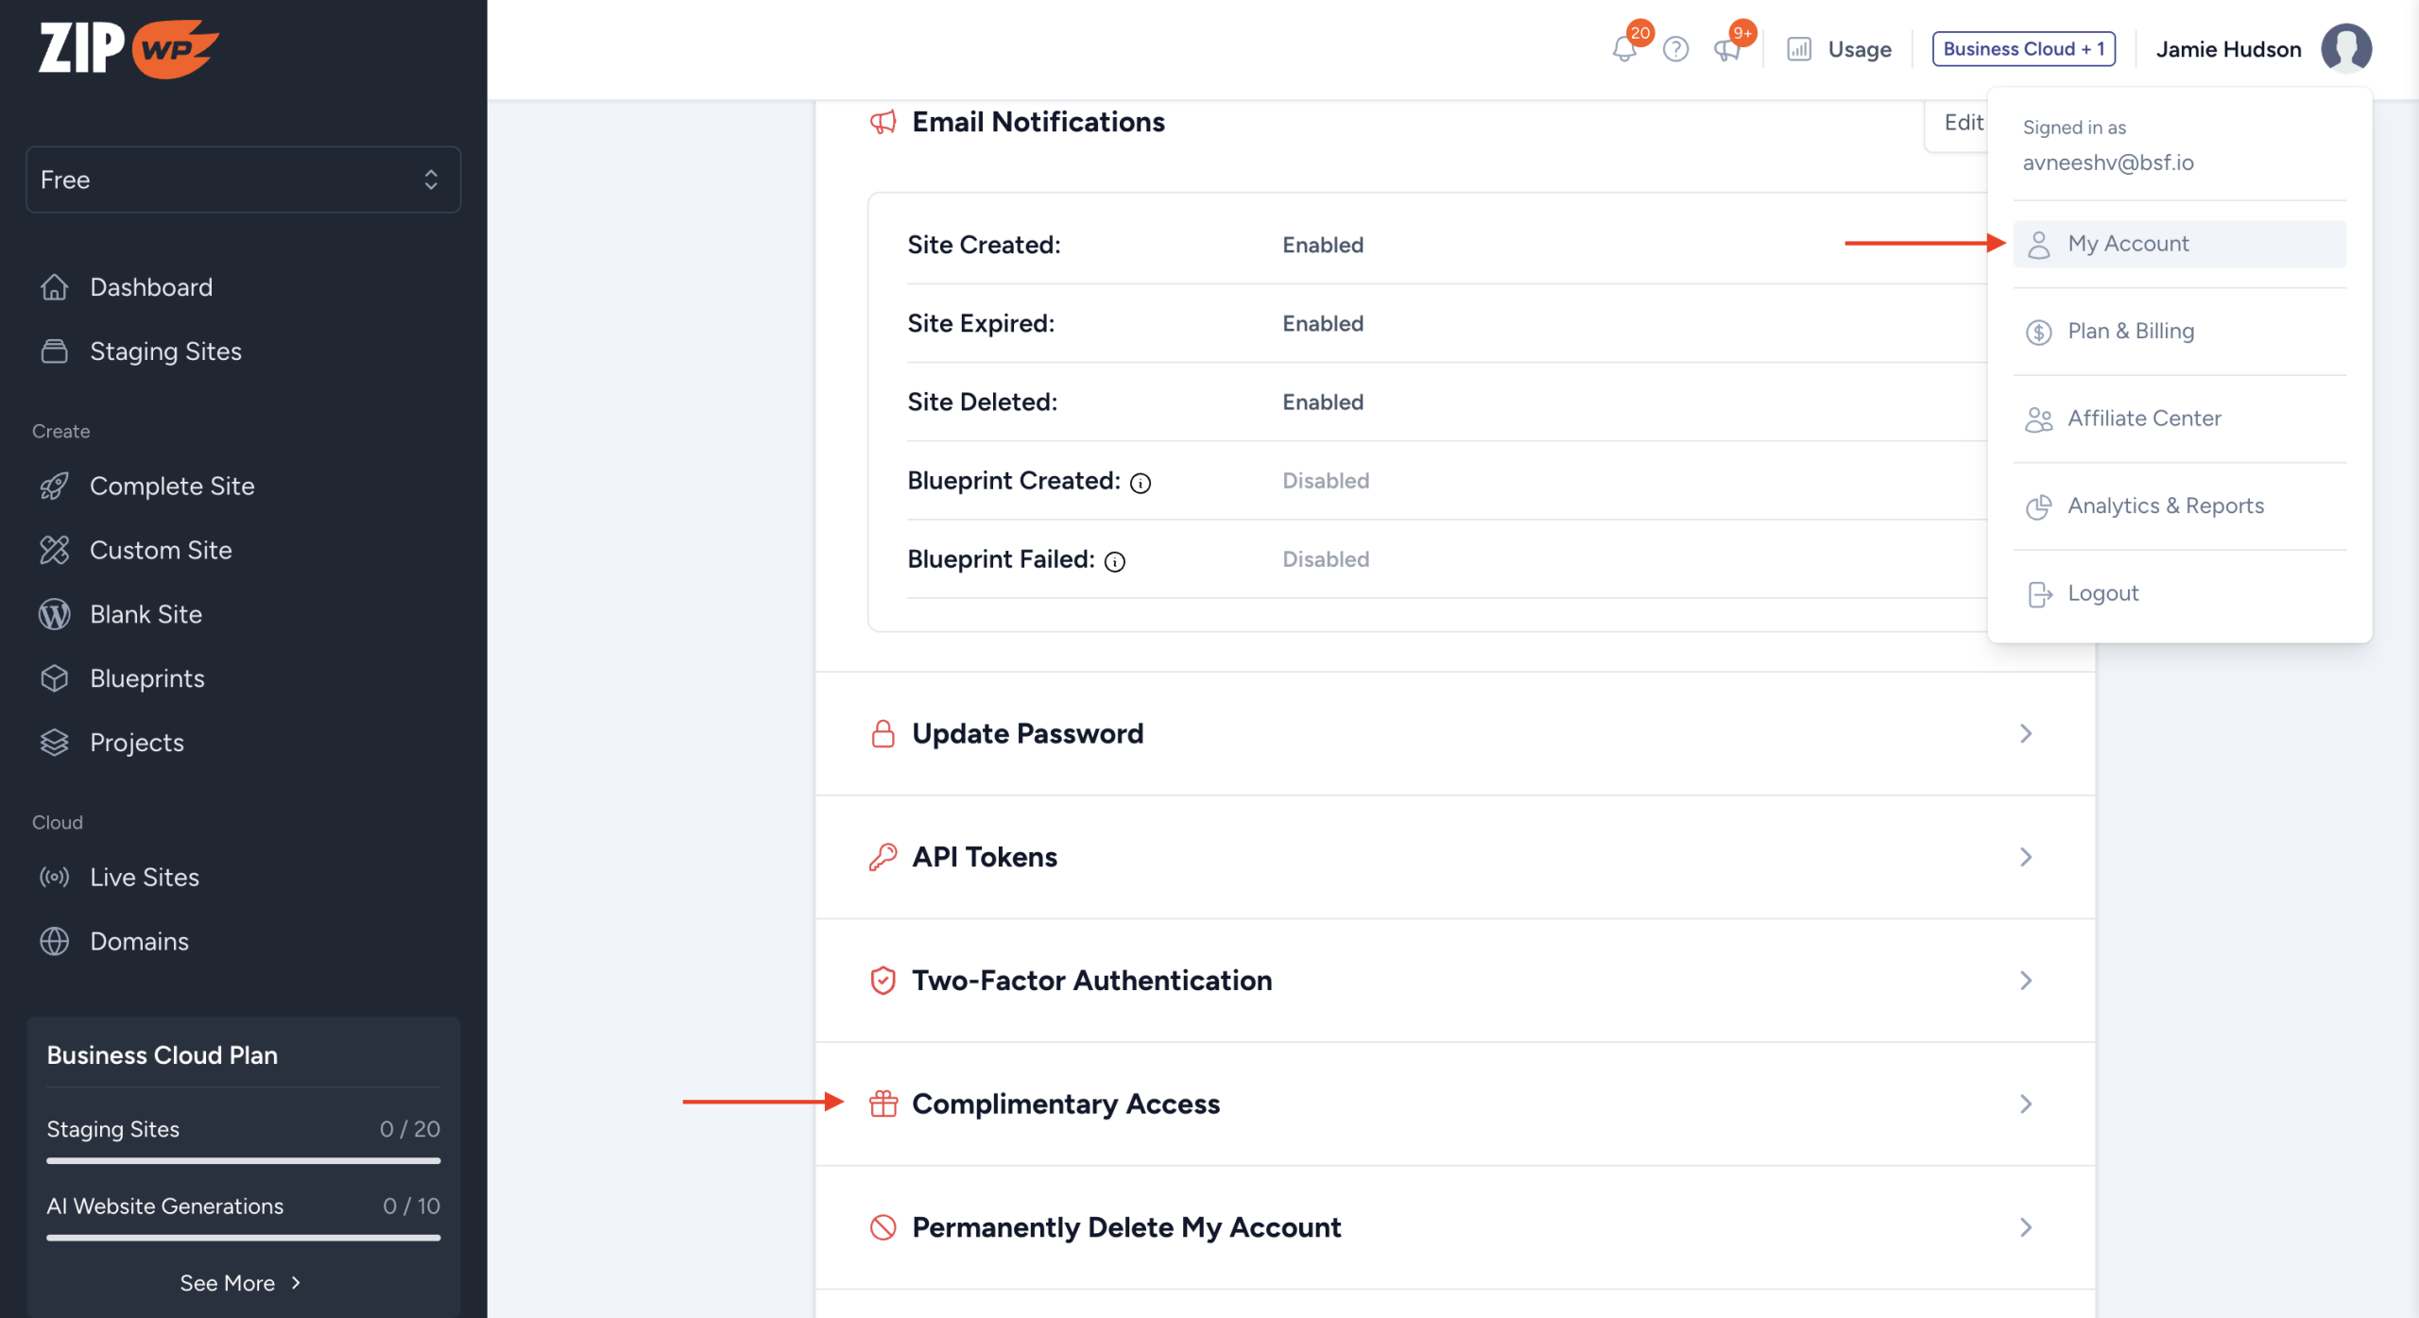Click the ZipWP logo
The width and height of the screenshot is (2419, 1318).
(129, 47)
